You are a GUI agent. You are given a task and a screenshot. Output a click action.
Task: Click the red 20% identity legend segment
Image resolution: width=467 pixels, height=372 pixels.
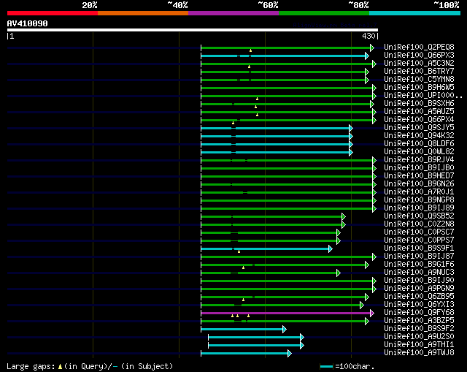53,13
